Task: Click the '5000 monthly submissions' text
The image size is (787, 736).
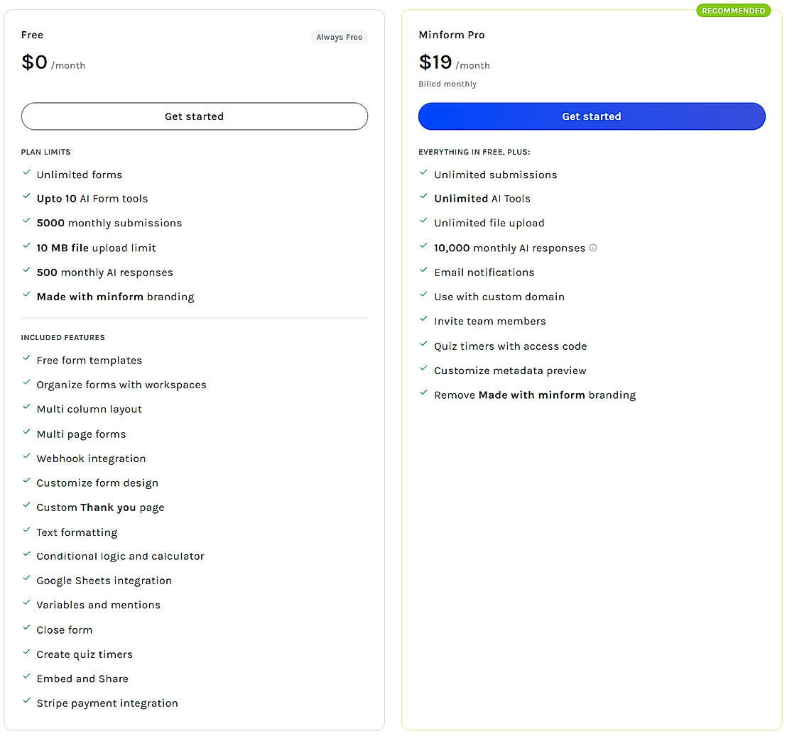Action: pos(109,223)
